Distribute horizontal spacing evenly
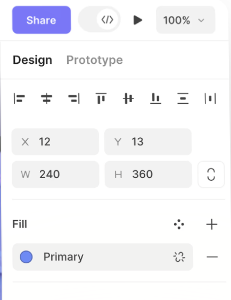231x300 pixels. (x=210, y=98)
